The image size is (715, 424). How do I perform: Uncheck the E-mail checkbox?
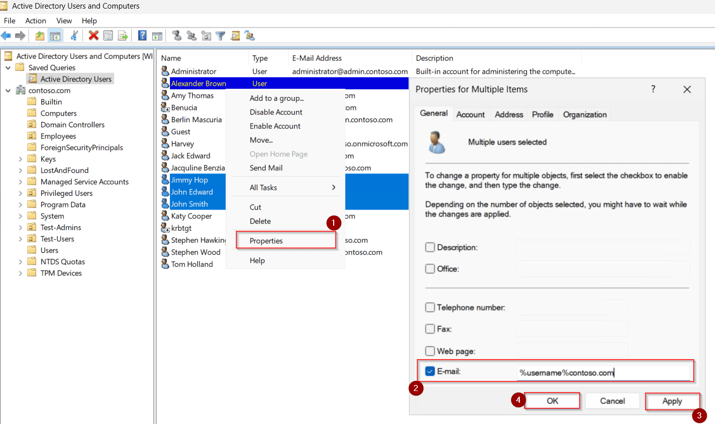coord(430,371)
